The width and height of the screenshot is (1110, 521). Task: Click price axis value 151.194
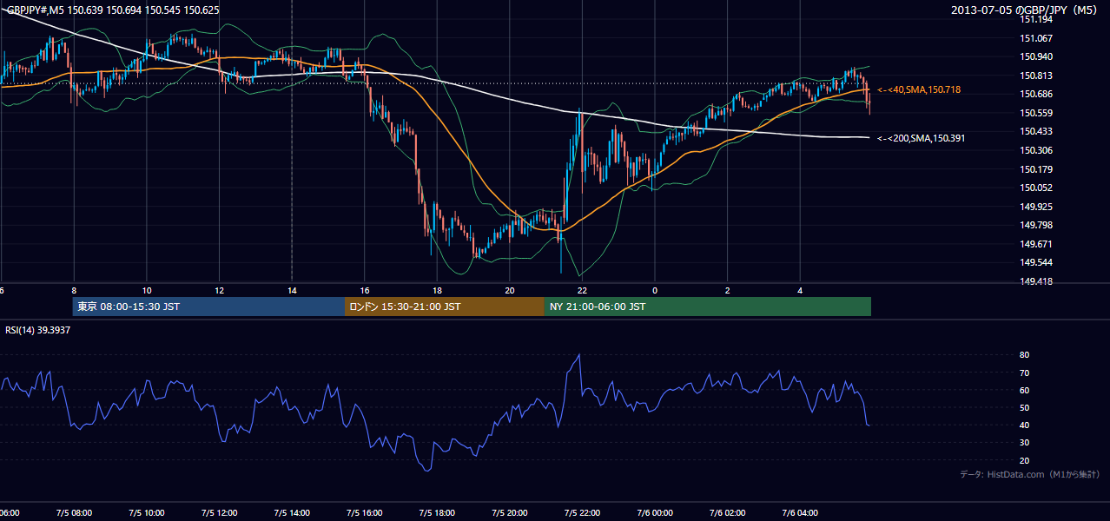(1037, 19)
